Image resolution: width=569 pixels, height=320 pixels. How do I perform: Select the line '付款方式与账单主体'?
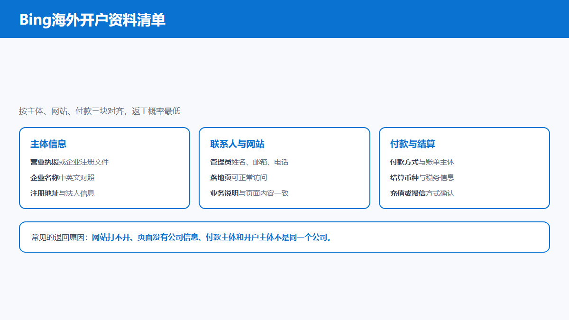(422, 162)
